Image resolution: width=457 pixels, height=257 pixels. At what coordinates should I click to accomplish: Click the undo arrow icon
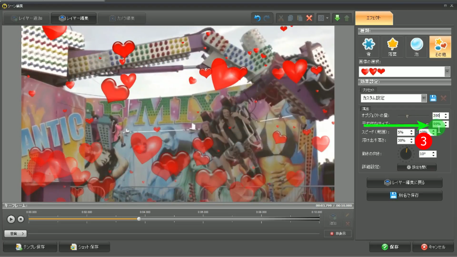(257, 18)
